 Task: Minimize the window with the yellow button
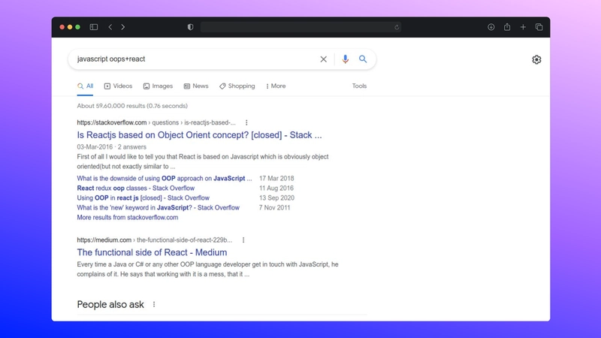pyautogui.click(x=70, y=27)
